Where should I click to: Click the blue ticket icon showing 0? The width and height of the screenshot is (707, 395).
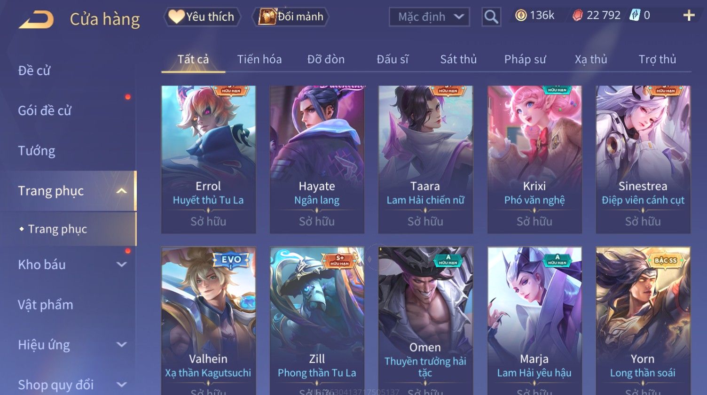click(635, 15)
